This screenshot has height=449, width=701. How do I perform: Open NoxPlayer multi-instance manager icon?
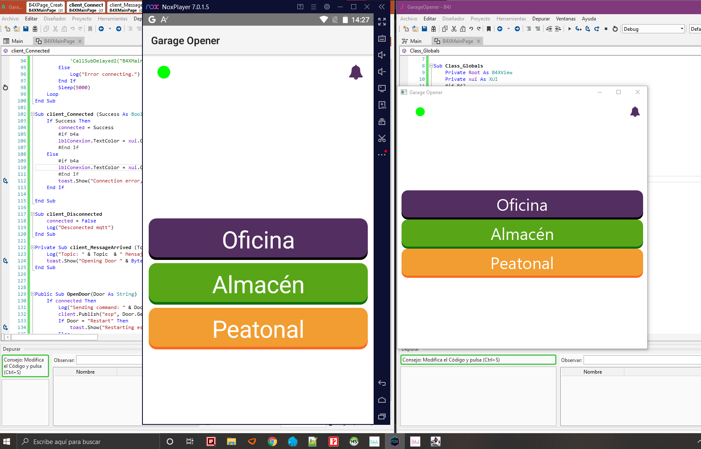pos(382,122)
